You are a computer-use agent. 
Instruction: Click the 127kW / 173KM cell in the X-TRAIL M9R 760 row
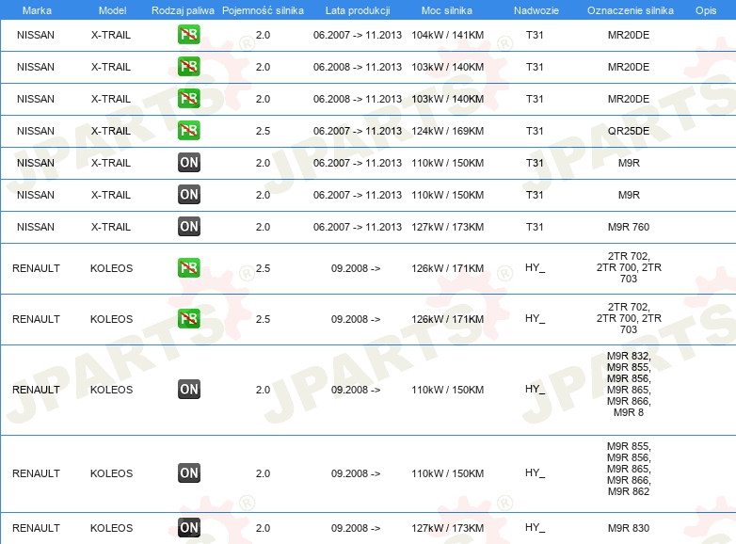(x=447, y=227)
